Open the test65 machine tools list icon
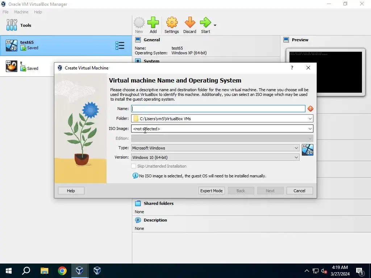371x278 pixels. [120, 45]
